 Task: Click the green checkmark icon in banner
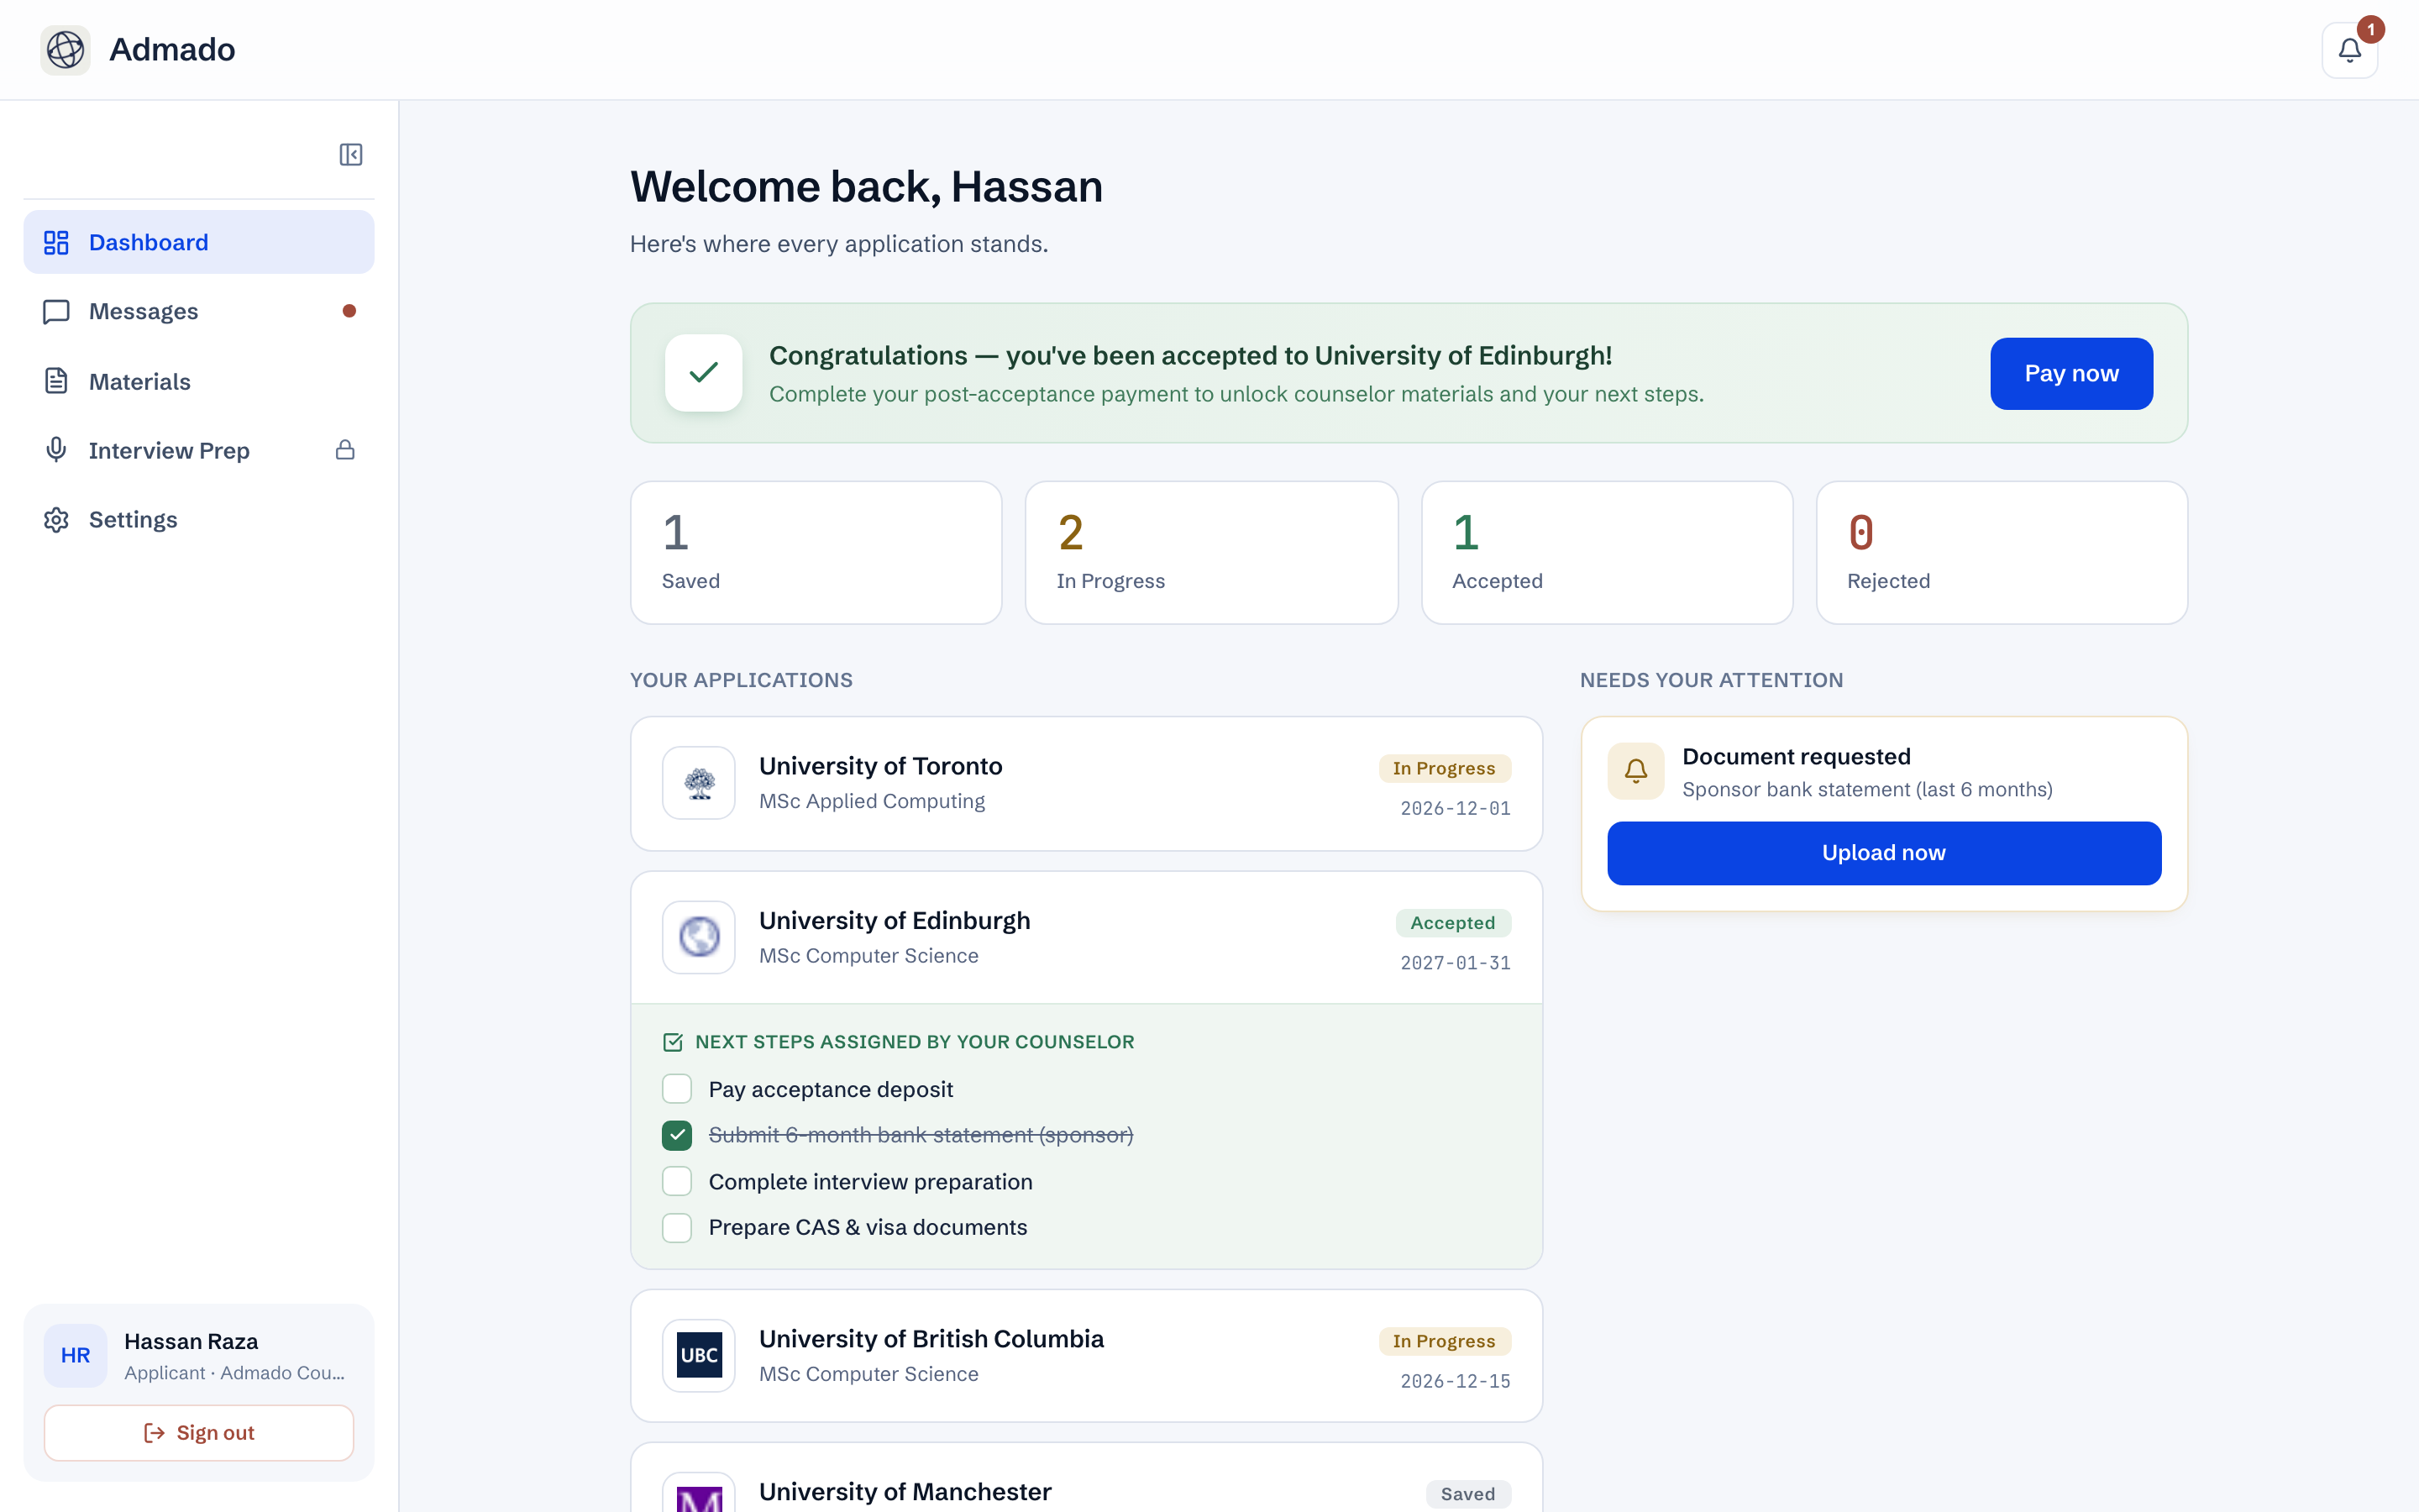click(704, 373)
